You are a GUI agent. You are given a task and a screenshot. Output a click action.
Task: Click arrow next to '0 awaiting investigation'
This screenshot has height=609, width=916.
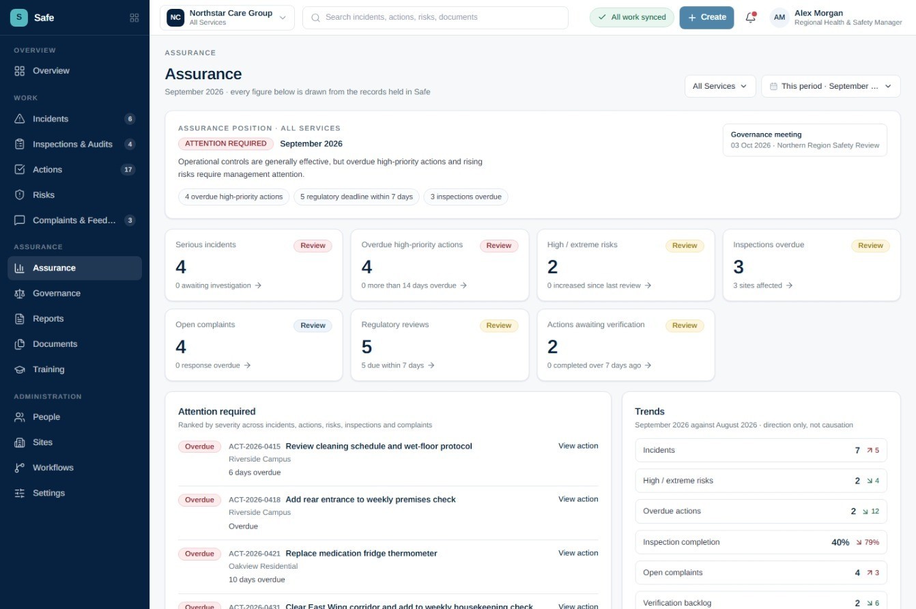point(258,285)
